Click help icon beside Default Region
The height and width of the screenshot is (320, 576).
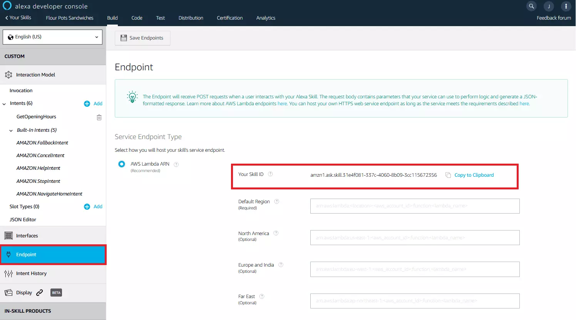pyautogui.click(x=276, y=201)
